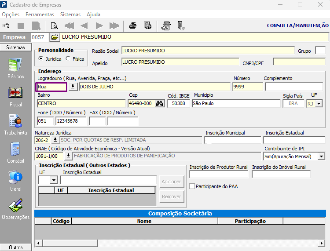Open the search record magnifier icon
Viewport: 330px width, 251px height.
pyautogui.click(x=54, y=26)
